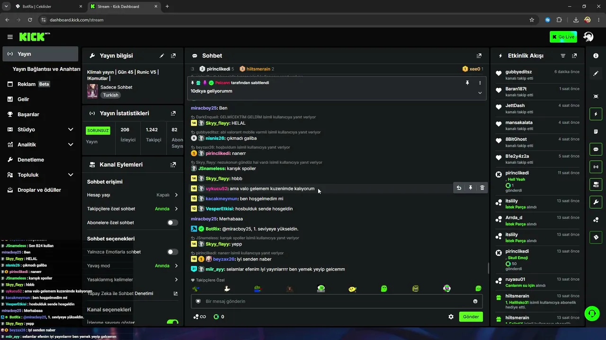Open Takipçilere özel sohbet setting chevron
Viewport: 606px width, 340px height.
(x=176, y=209)
